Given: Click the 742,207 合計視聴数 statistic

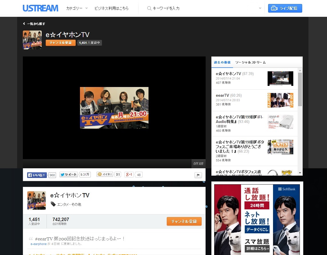Looking at the screenshot, I should (x=61, y=221).
